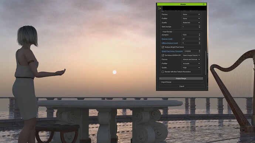Open the Quality dropdown showing Balanced
This screenshot has width=255, height=143.
pyautogui.click(x=191, y=22)
